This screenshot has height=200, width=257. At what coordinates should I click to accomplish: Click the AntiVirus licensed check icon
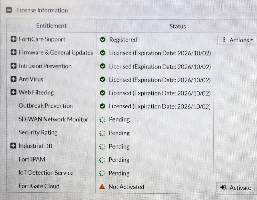pyautogui.click(x=103, y=80)
